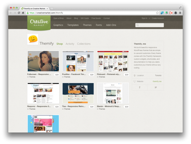Click the Create Account link

tap(158, 18)
